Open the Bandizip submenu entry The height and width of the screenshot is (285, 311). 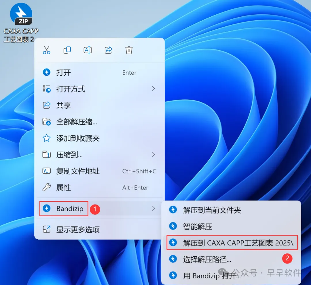(99, 208)
